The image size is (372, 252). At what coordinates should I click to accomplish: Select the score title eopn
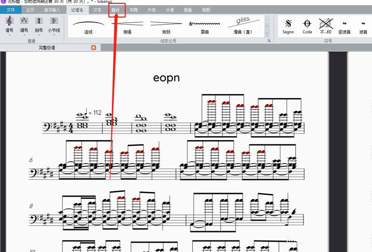166,78
